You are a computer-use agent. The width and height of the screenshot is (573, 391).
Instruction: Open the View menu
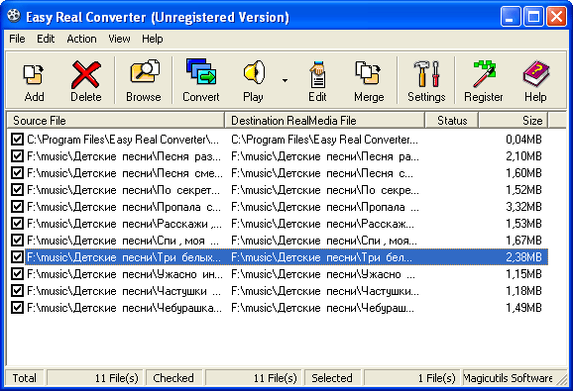coord(119,39)
